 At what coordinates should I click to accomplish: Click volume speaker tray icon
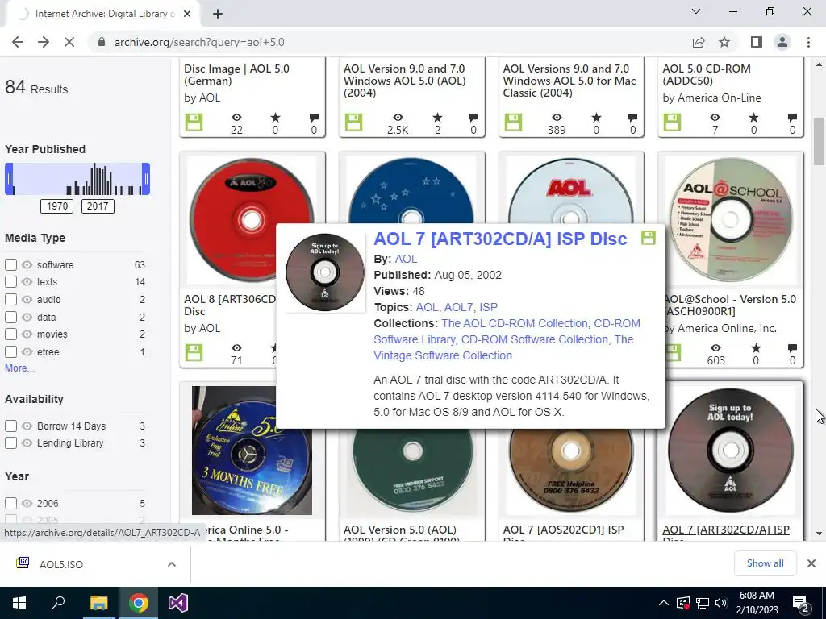tap(720, 603)
